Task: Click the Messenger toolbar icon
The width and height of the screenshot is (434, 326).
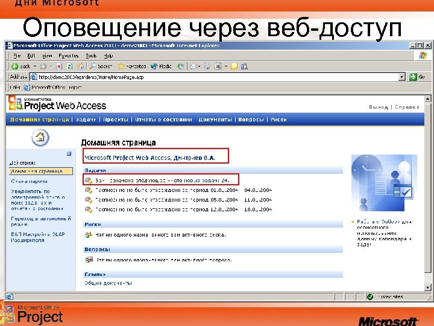Action: 244,66
